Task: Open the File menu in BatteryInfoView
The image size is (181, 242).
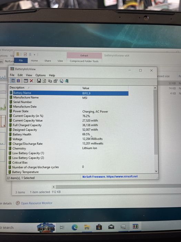Action: (12, 75)
